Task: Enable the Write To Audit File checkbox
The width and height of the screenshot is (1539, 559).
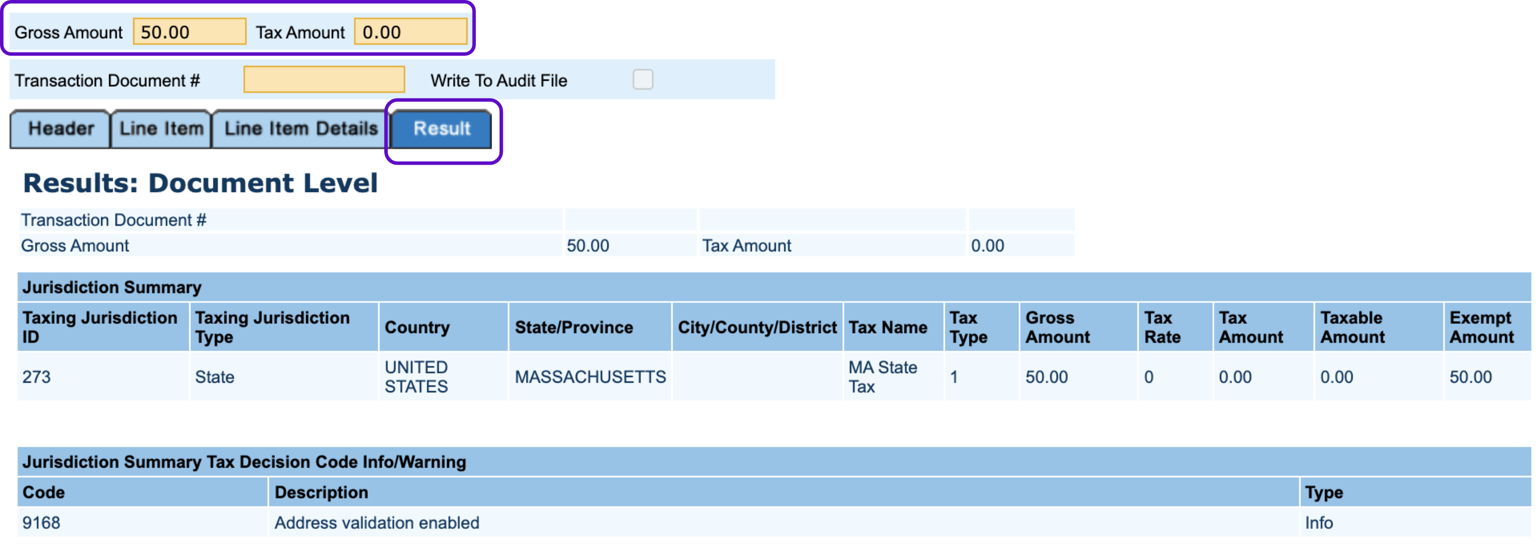Action: point(642,79)
